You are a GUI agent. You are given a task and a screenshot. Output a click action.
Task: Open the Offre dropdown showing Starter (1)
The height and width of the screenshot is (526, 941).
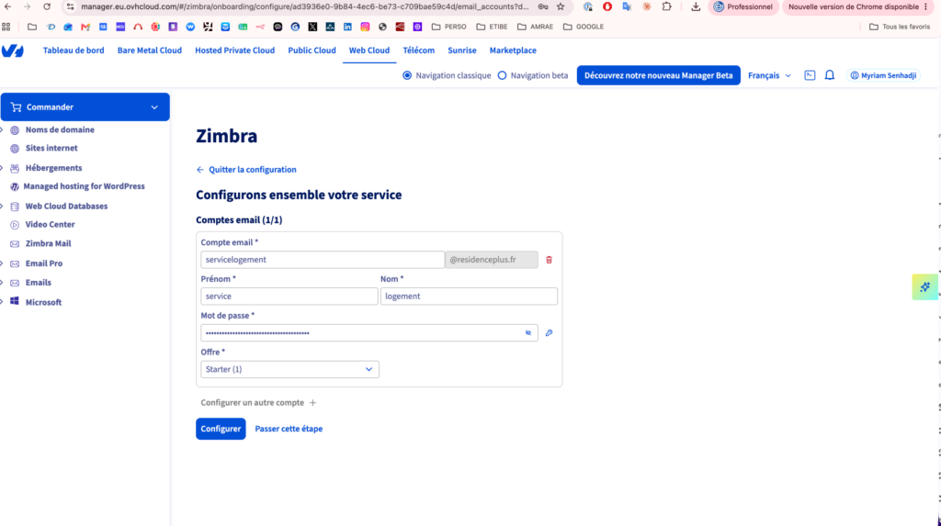click(x=289, y=369)
